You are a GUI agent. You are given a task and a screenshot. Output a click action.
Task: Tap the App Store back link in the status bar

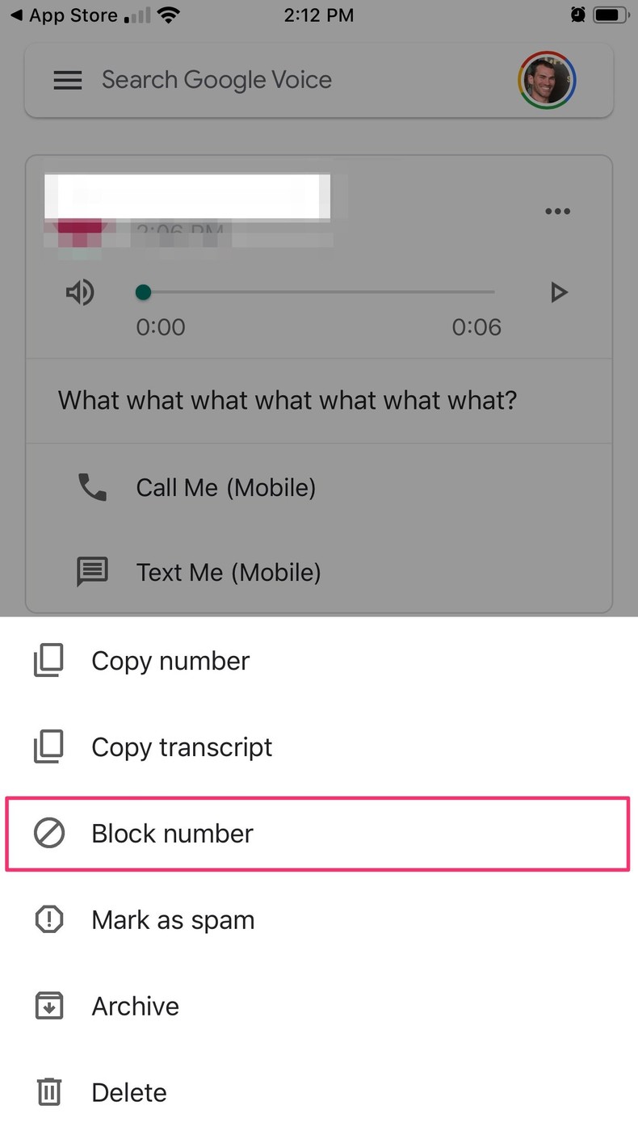65,15
